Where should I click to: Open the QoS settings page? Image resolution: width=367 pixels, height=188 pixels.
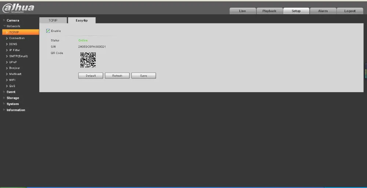tap(12, 86)
